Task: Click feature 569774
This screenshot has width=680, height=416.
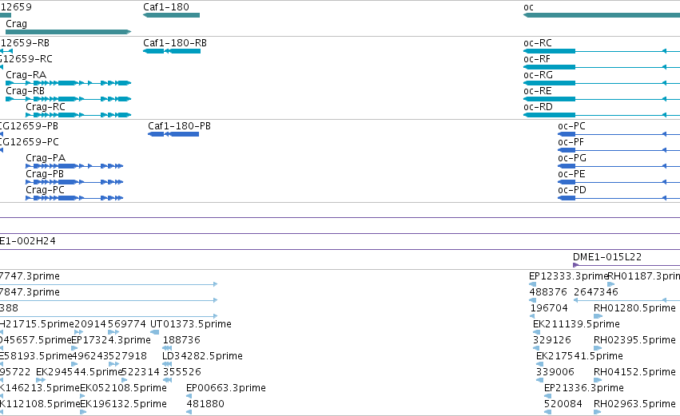Action: [113, 332]
